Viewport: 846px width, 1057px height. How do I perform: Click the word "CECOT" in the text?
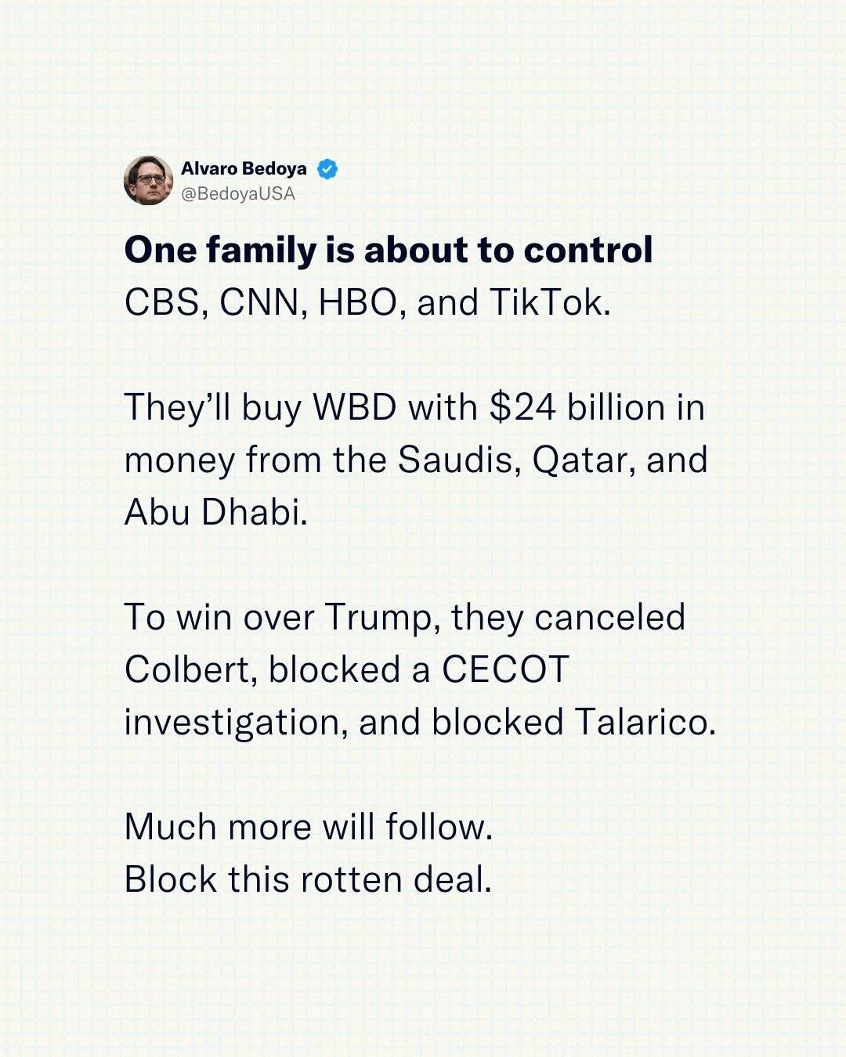[x=505, y=669]
